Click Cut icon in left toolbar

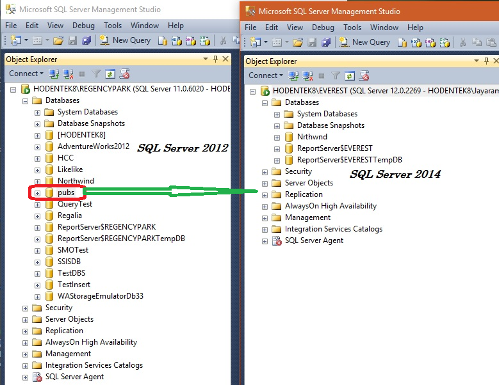(223, 40)
